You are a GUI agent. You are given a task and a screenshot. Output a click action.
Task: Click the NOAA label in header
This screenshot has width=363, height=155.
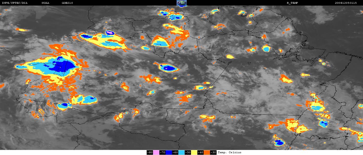click(46, 3)
